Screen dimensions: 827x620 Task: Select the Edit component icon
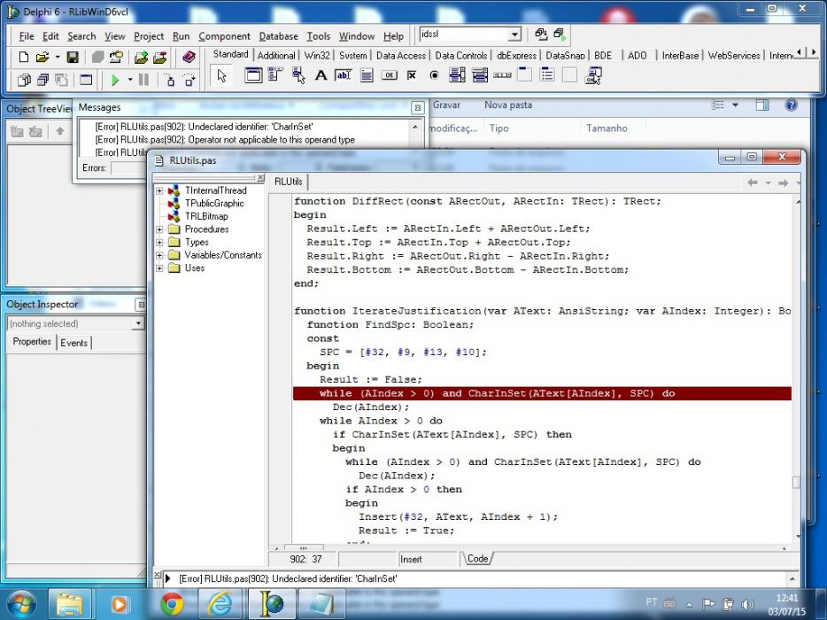pos(344,75)
